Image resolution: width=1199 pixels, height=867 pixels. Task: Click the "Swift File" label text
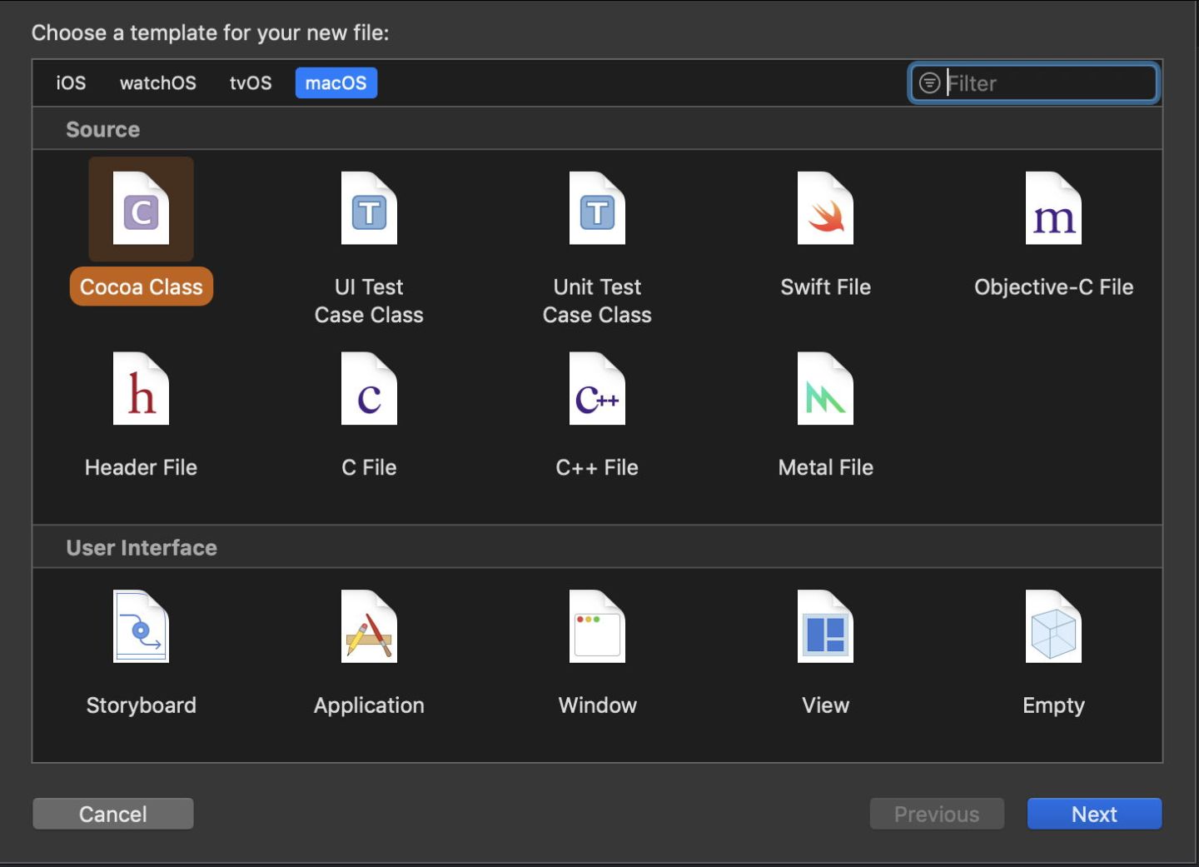point(825,287)
